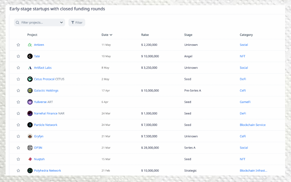Open NFT category in Nuqtah row
Screen dimensions: 291x182
(242, 159)
